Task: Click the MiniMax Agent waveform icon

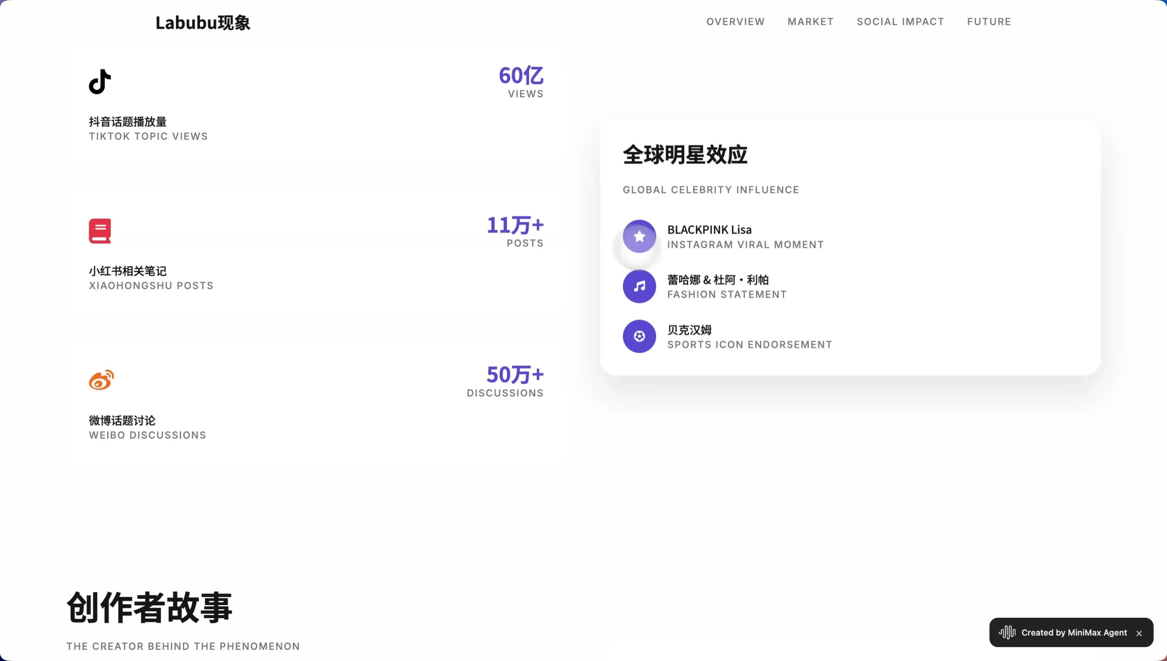Action: pos(1007,633)
